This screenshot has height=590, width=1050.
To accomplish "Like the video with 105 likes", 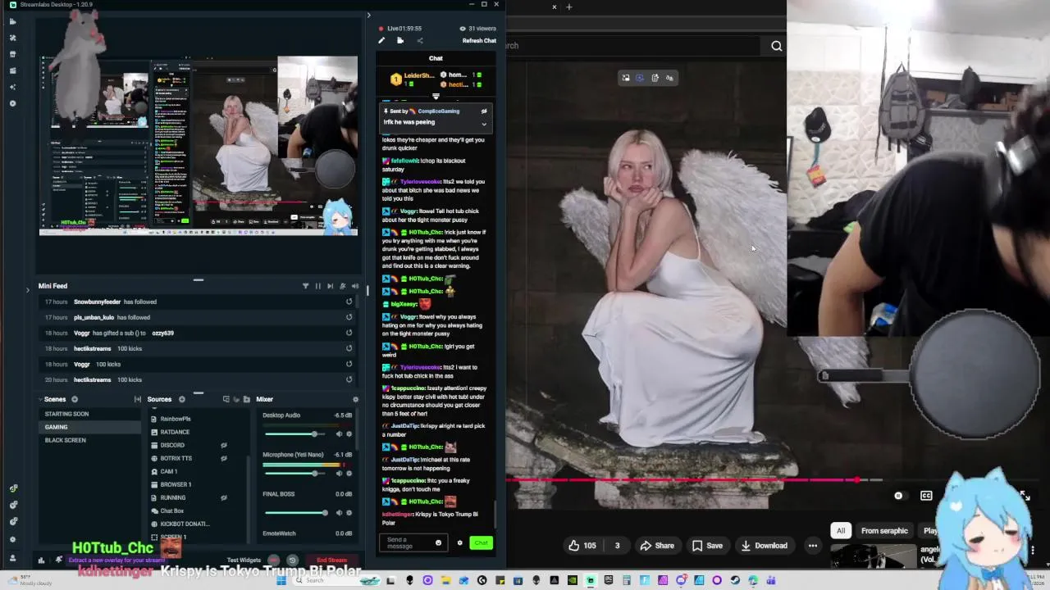I will coord(583,546).
